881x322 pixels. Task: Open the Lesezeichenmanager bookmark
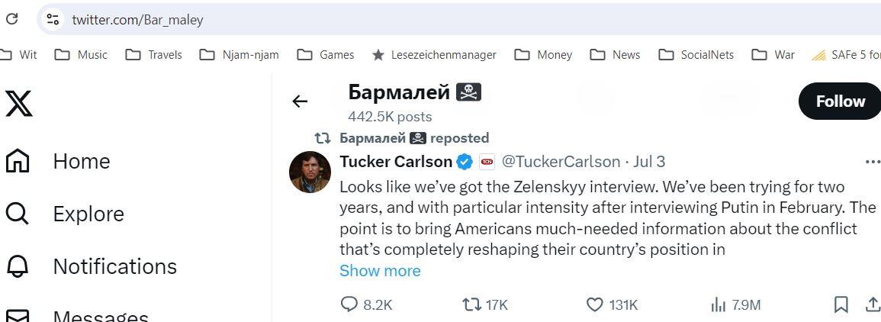[434, 54]
